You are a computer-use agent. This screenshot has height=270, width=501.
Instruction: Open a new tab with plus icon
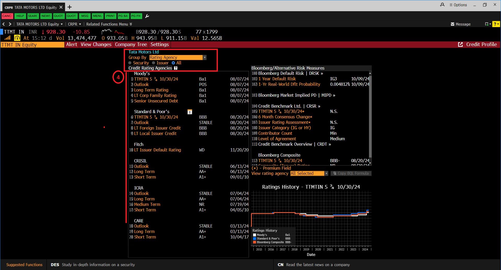(69, 7)
